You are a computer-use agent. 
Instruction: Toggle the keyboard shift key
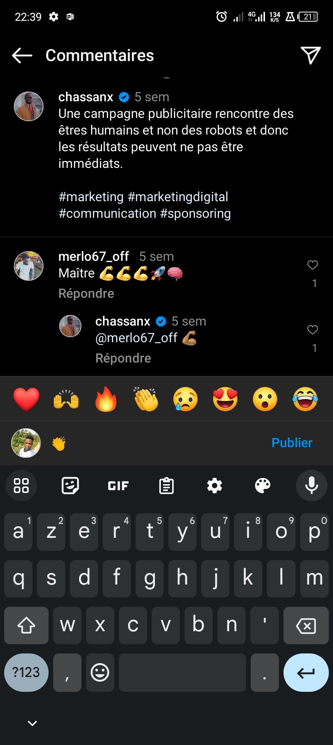click(26, 626)
